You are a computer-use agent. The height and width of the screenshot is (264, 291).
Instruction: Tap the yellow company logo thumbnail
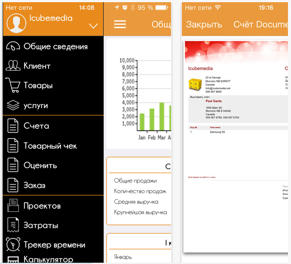[196, 83]
